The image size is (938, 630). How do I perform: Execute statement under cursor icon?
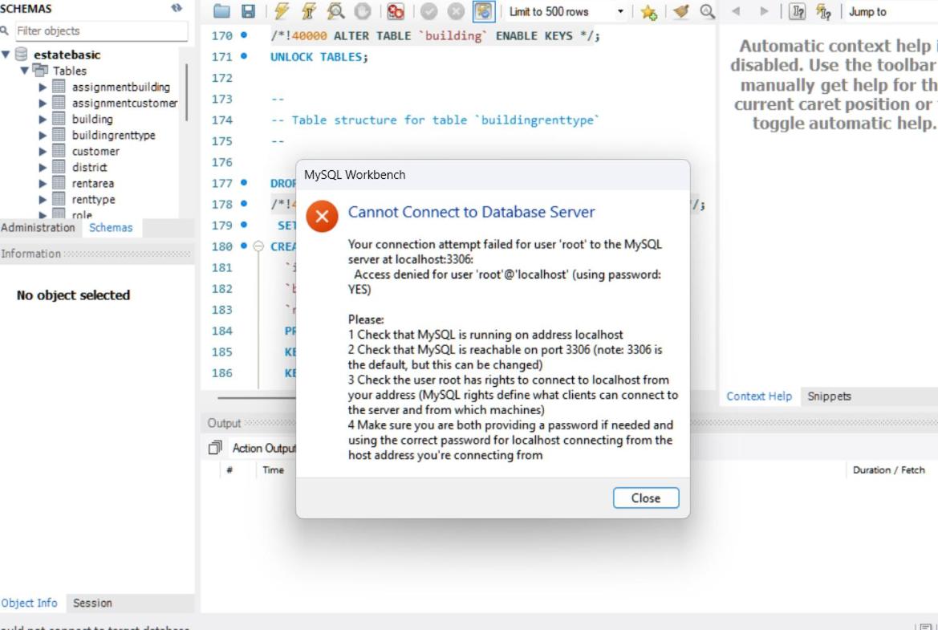(x=309, y=12)
